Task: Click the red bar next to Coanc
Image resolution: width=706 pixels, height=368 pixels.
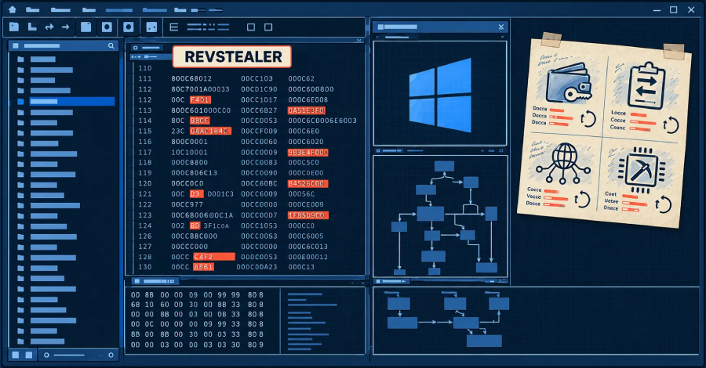Action: (640, 129)
